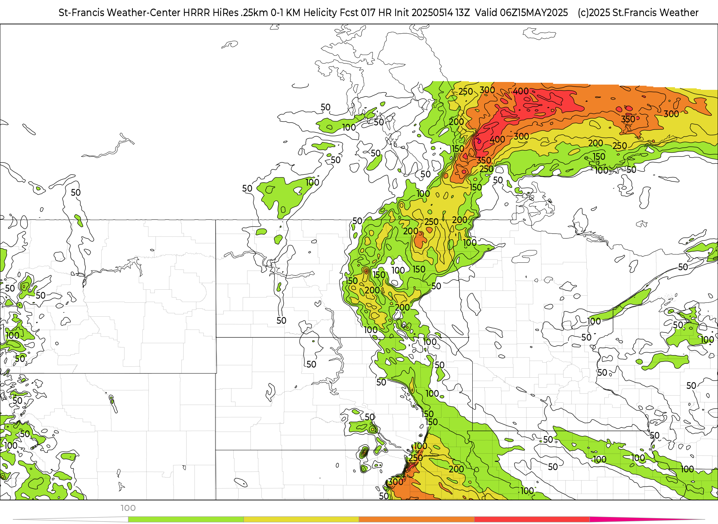Click '(c)2025 St.Francis Weather' copyright text
The height and width of the screenshot is (524, 718).
tap(638, 13)
